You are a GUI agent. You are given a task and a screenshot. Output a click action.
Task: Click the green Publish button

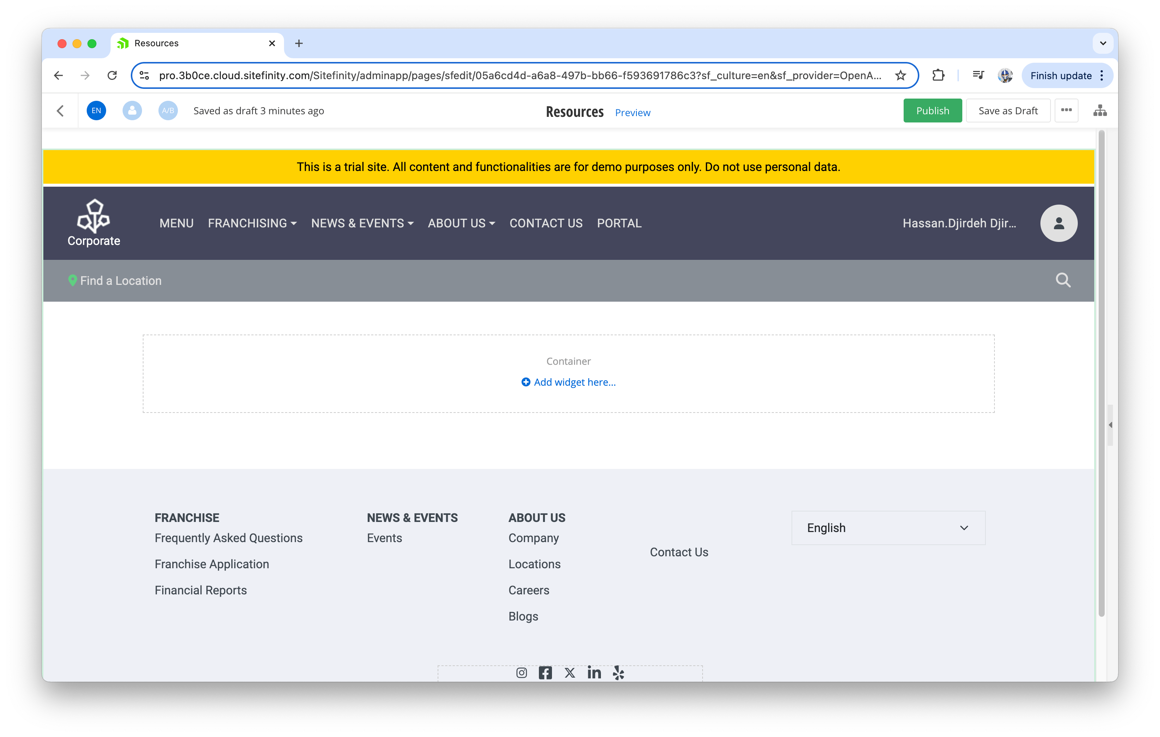[932, 111]
